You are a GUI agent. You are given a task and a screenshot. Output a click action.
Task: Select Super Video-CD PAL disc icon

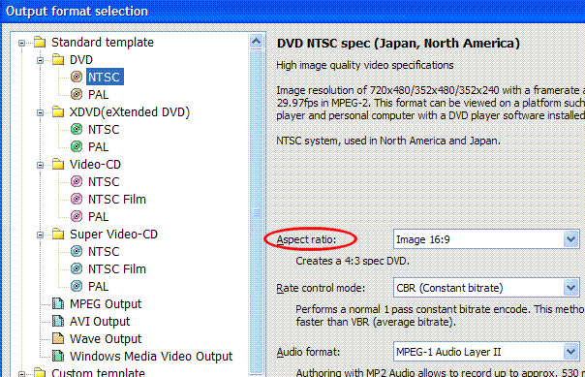(77, 286)
